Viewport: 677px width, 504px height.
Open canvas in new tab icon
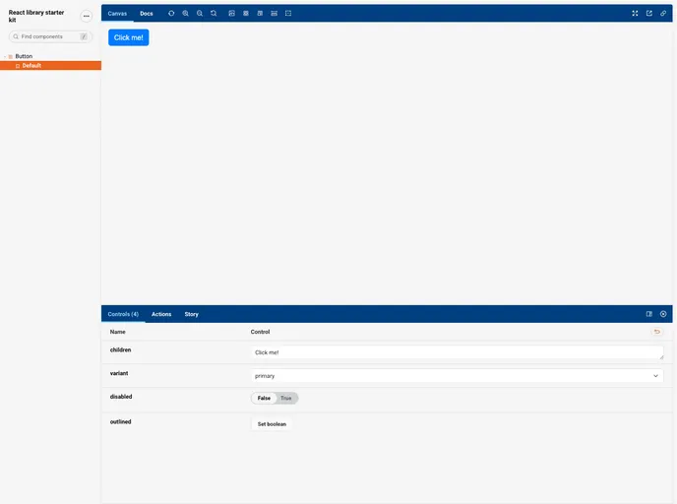click(649, 14)
